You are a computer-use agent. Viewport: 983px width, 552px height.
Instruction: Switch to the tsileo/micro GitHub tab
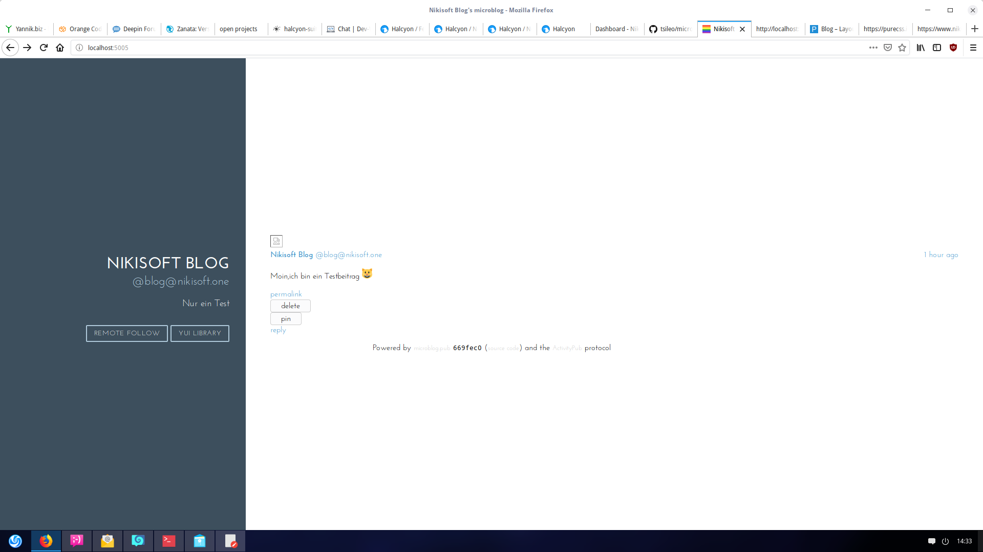[671, 29]
